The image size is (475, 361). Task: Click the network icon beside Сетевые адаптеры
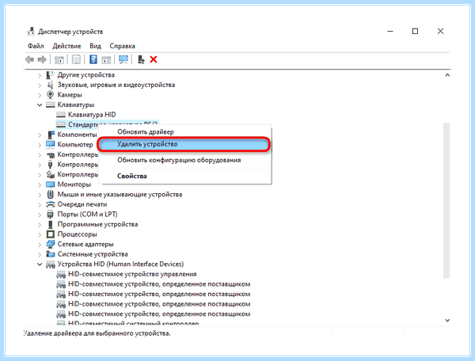tap(51, 244)
